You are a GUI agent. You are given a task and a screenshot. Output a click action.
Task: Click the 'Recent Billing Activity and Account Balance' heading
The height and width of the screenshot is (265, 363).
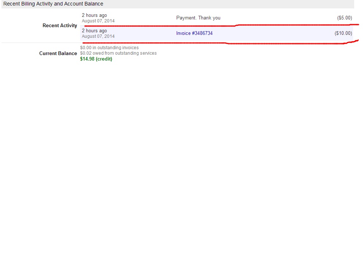tap(53, 4)
